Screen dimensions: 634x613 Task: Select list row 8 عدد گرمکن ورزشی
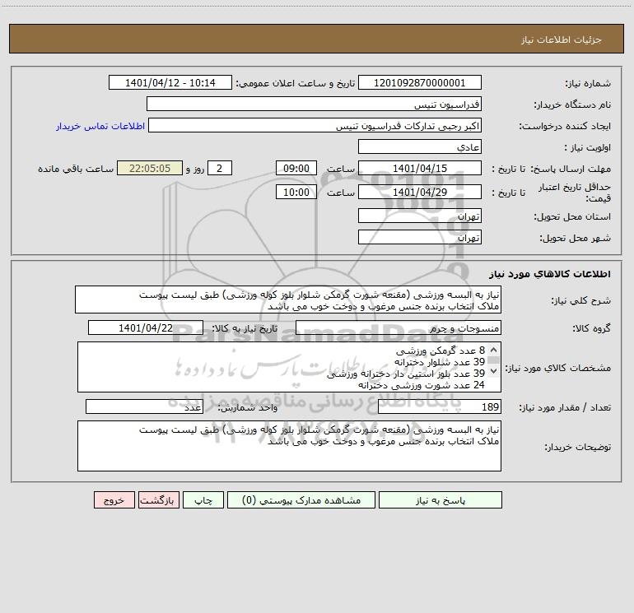[441, 350]
